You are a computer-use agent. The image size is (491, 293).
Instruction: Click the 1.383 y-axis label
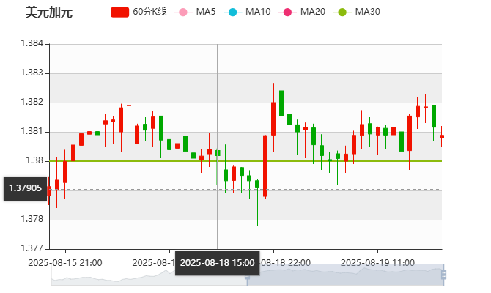click(x=32, y=73)
